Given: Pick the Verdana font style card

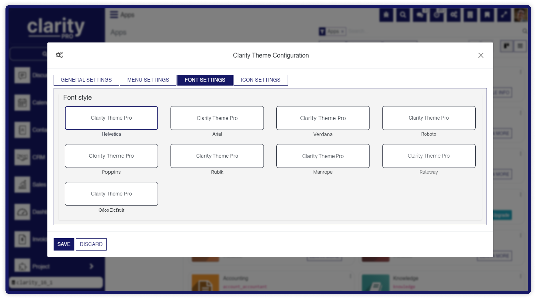Looking at the screenshot, I should [x=323, y=118].
